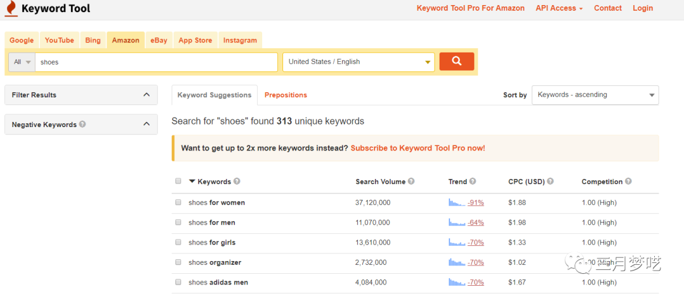Click the $1.33 CPC value
Viewport: 684px width, 294px height.
517,242
